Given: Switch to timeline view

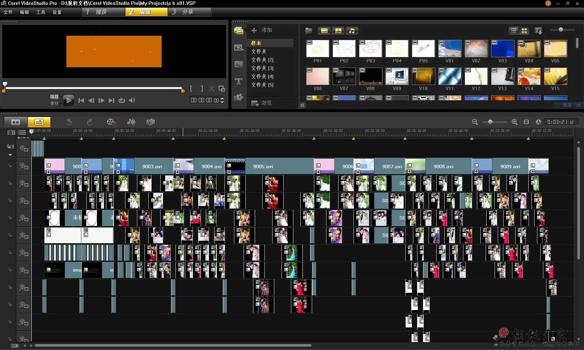Looking at the screenshot, I should tap(39, 122).
